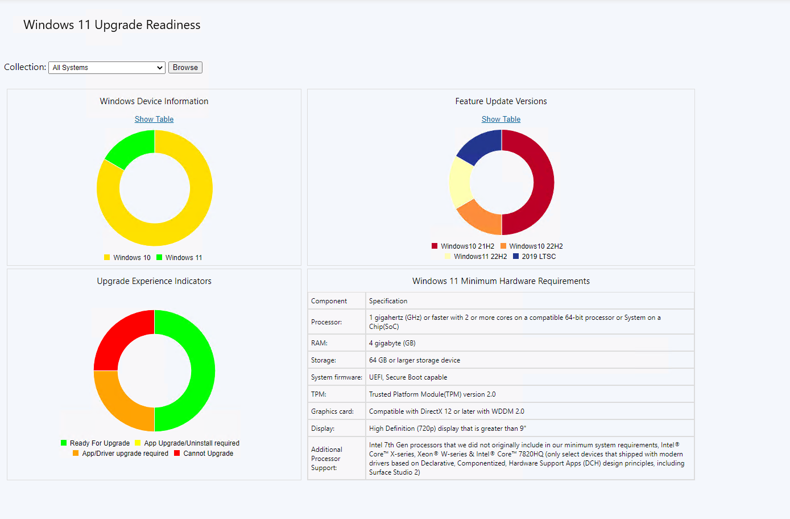Click the dark red segment of the feature update donut
The image size is (790, 519).
click(543, 182)
